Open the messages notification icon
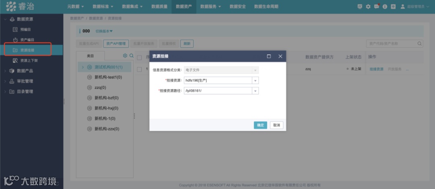435x189 pixels. point(377,6)
